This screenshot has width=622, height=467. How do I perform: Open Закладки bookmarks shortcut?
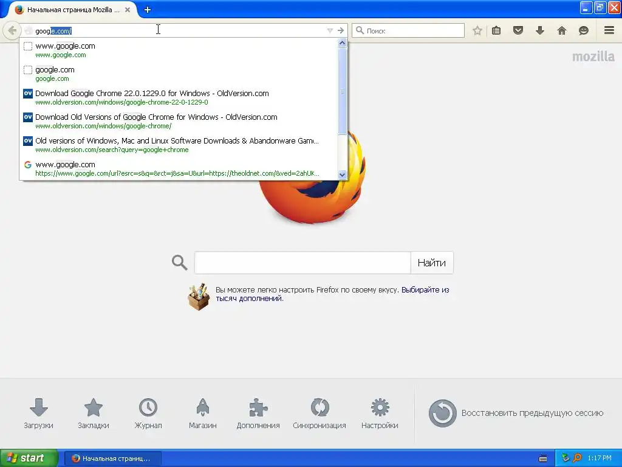(93, 413)
